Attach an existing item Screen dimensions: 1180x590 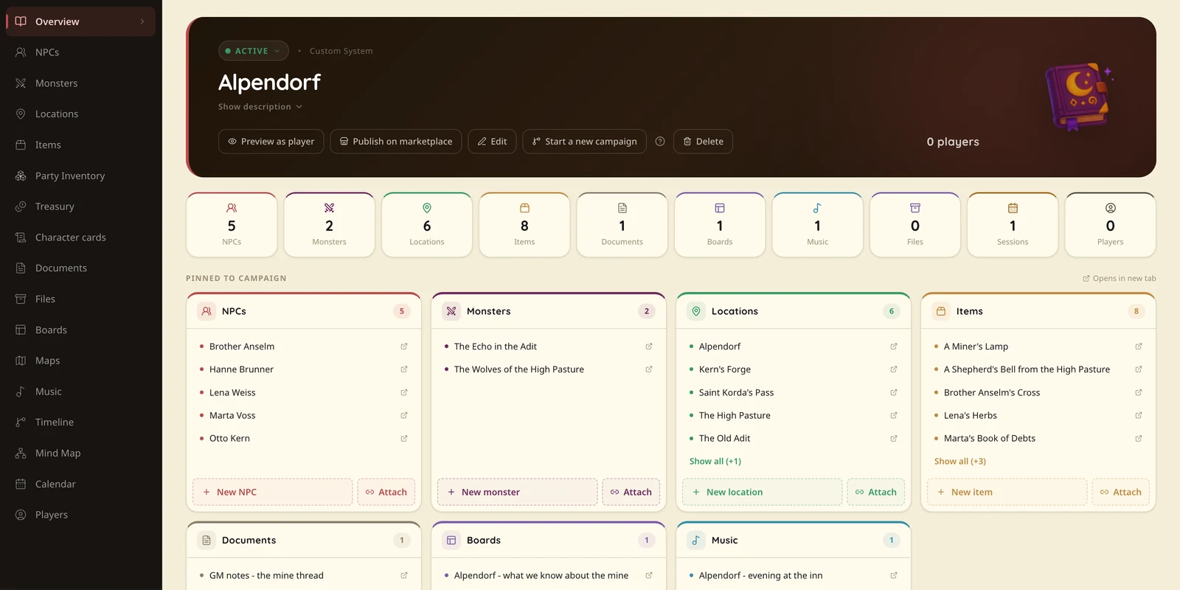1121,492
